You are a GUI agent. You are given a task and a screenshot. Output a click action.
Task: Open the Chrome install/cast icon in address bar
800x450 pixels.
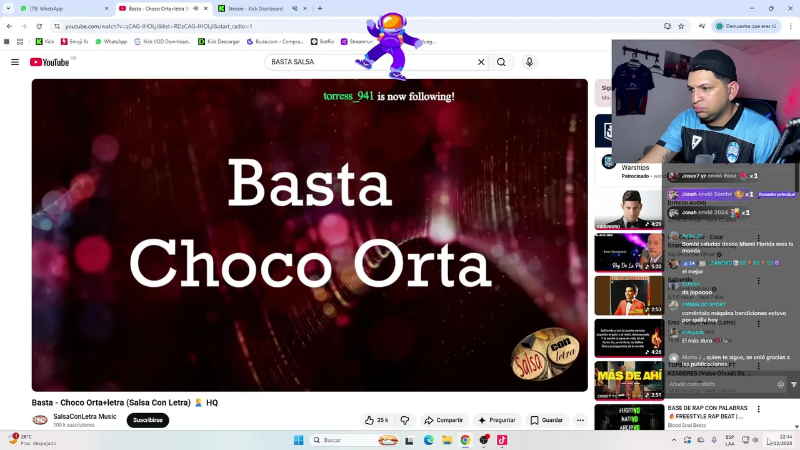point(667,26)
